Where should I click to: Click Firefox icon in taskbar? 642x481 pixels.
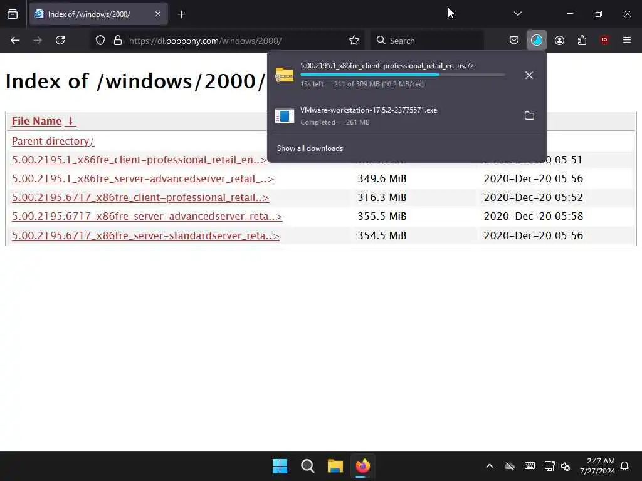363,466
